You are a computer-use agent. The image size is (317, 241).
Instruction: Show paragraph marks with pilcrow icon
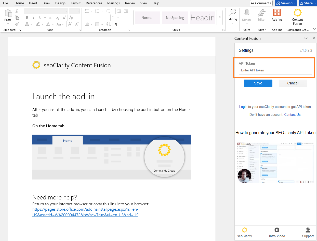(116, 24)
